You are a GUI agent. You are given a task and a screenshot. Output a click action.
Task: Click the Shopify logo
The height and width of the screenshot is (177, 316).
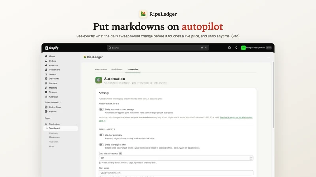coord(52,48)
